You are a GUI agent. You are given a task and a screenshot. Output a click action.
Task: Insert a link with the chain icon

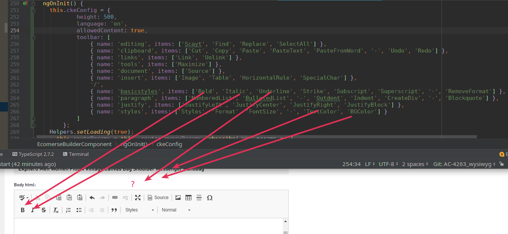115,197
